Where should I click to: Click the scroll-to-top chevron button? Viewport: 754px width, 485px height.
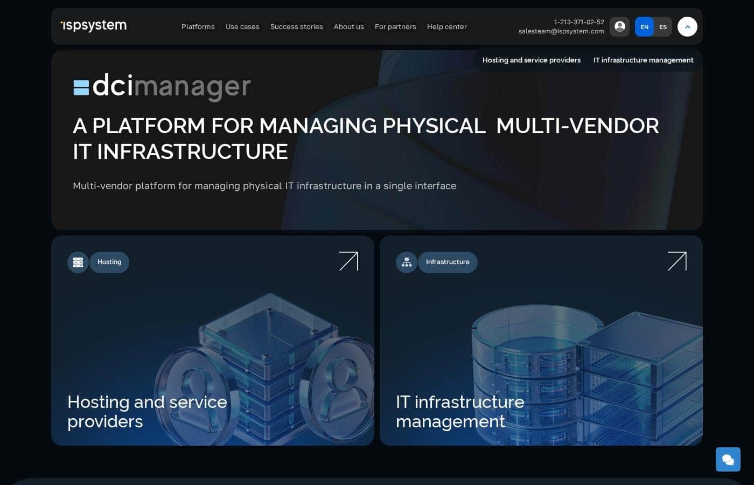click(687, 26)
